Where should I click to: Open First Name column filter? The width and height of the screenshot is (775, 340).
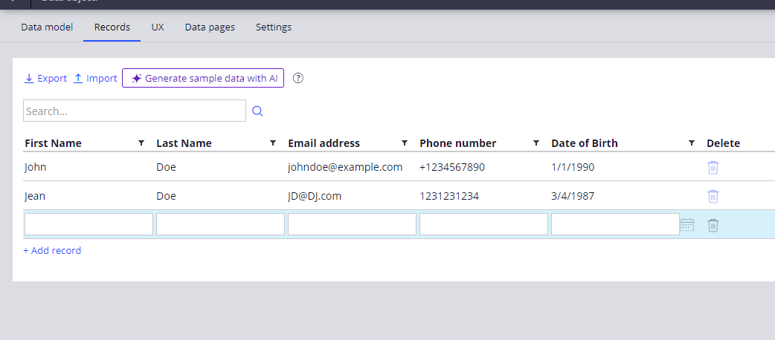(x=141, y=143)
